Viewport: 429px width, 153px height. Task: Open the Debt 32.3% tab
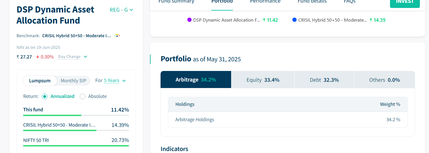[x=324, y=80]
